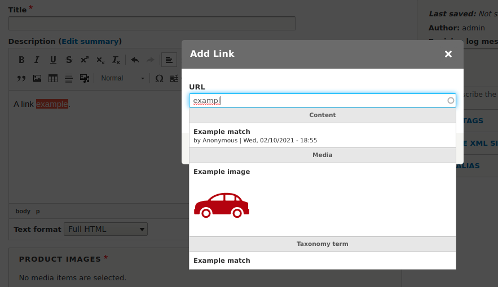Open the media library embed tool
The image size is (498, 287).
tap(85, 78)
